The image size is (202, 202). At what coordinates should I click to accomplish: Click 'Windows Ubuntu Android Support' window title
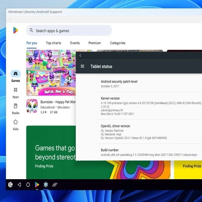click(35, 12)
